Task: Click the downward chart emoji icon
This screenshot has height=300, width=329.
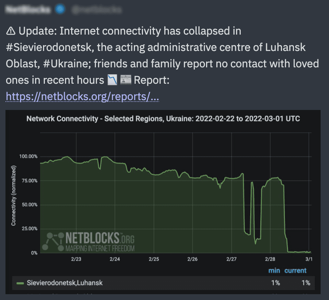Action: 112,80
